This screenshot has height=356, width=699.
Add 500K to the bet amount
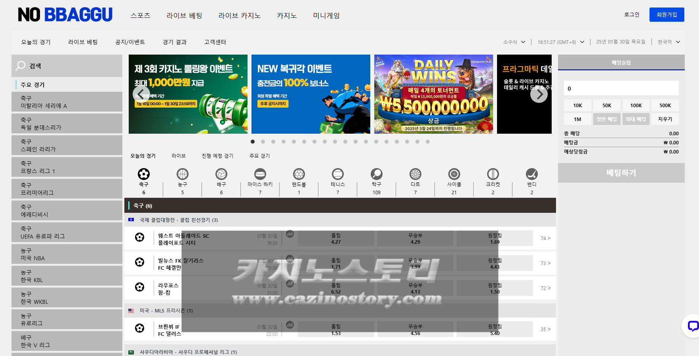pyautogui.click(x=665, y=105)
